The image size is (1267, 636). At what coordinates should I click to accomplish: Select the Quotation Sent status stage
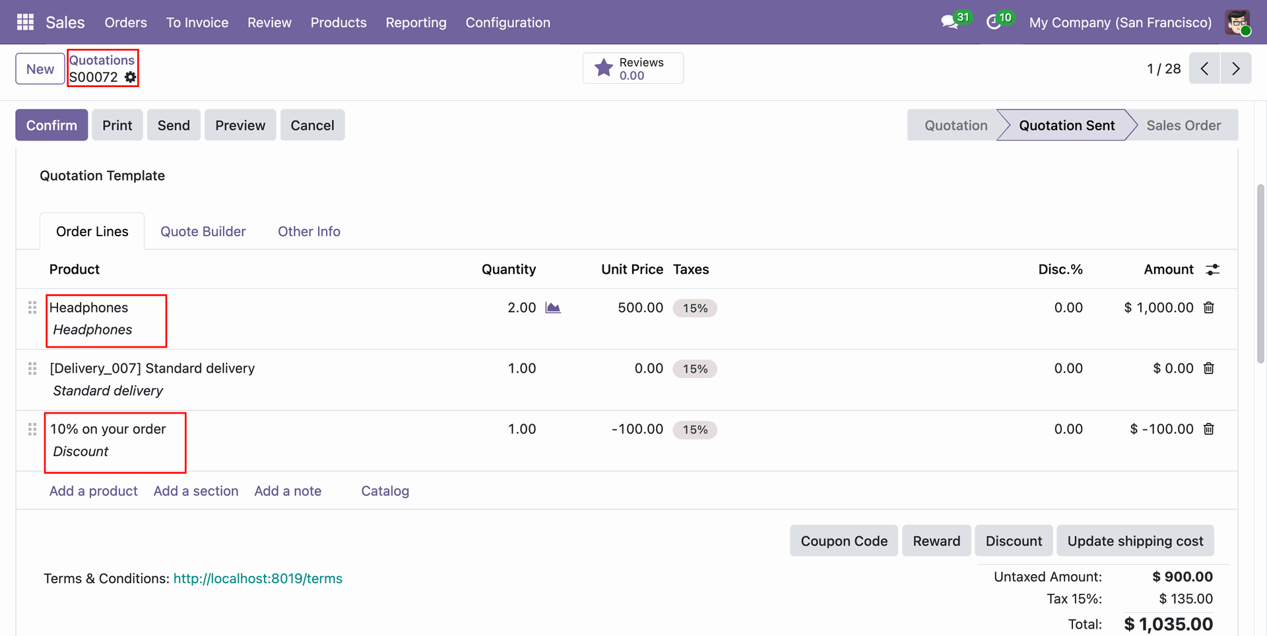[1066, 125]
